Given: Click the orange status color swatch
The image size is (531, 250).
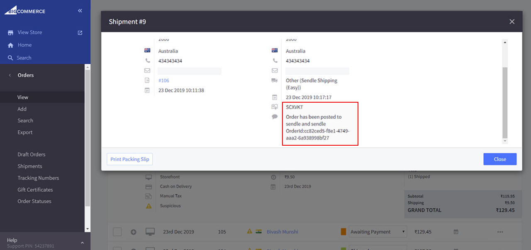Looking at the screenshot, I should (343, 232).
